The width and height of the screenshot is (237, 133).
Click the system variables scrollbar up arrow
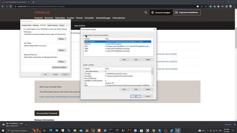(x=152, y=68)
